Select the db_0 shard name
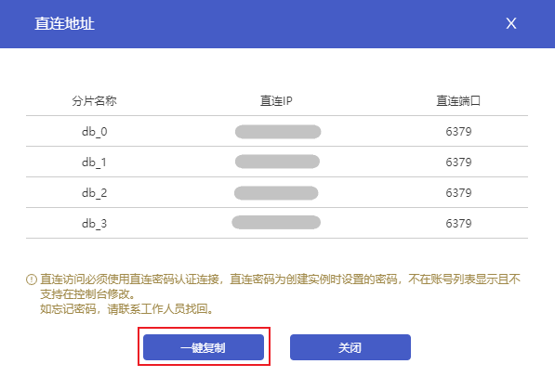555x377 pixels. [x=95, y=132]
